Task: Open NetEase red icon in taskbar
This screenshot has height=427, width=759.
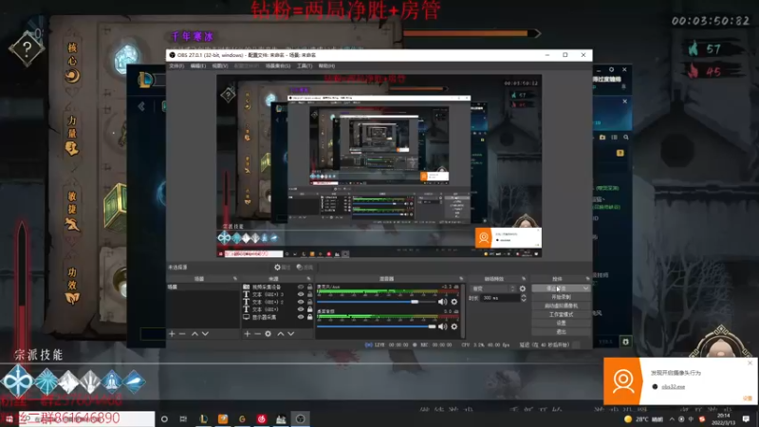Action: pos(262,418)
